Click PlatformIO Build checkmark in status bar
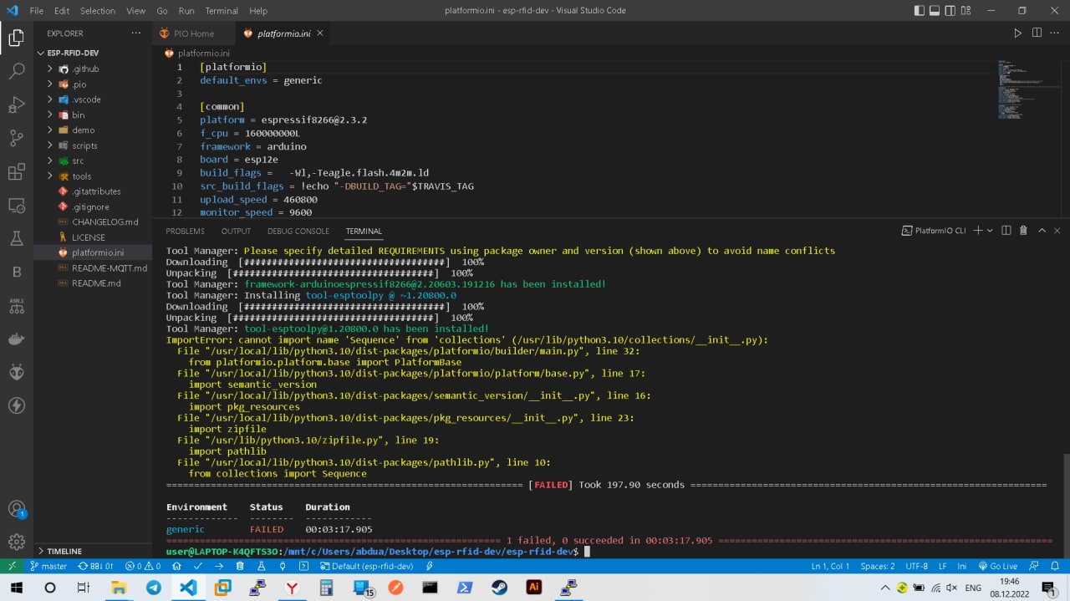 coord(198,566)
